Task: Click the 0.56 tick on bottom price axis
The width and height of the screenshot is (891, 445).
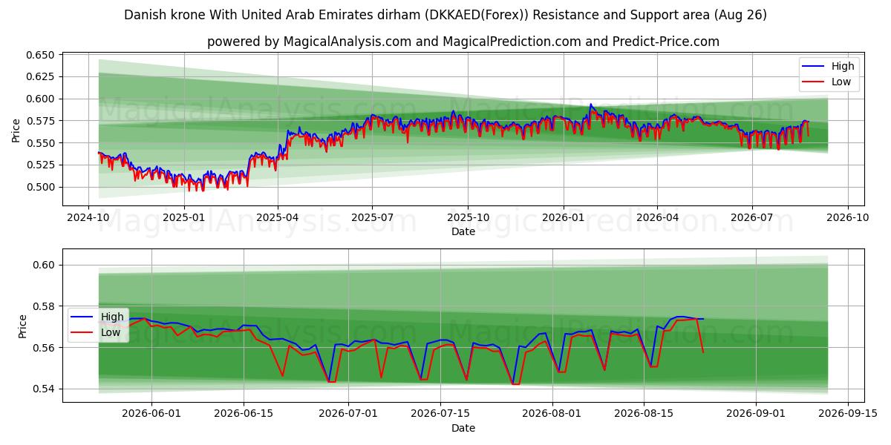Action: [45, 347]
